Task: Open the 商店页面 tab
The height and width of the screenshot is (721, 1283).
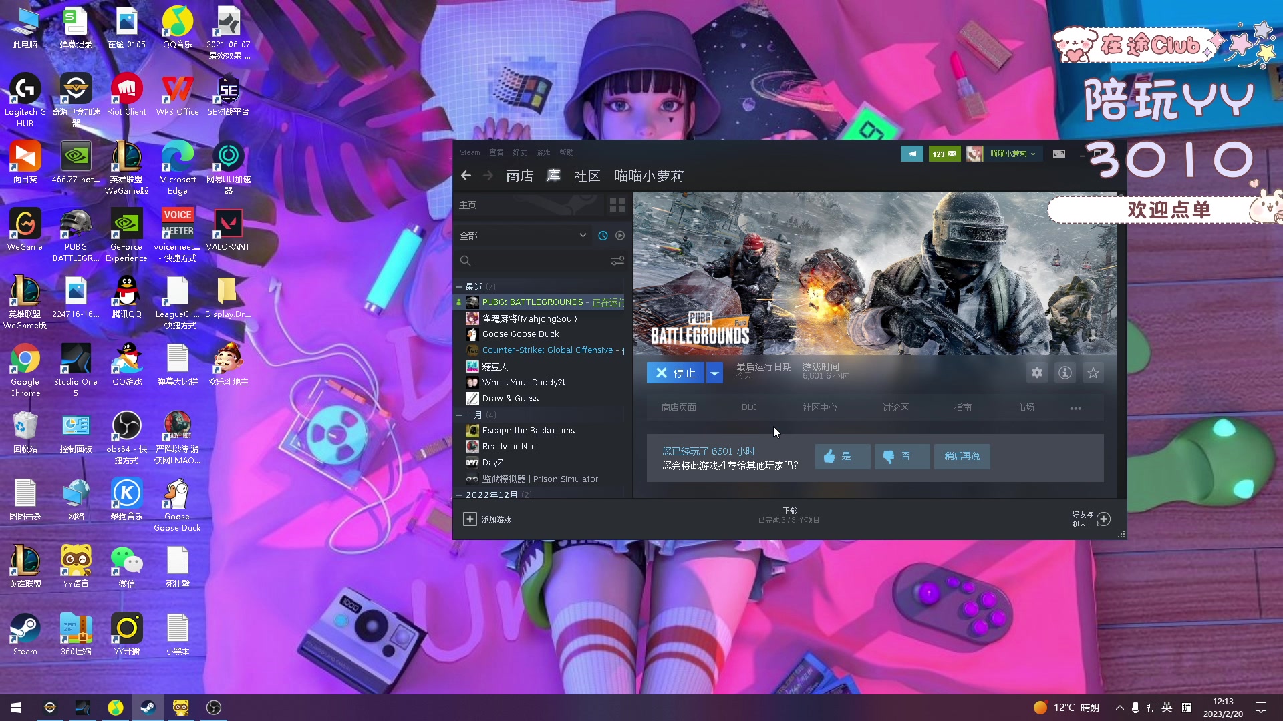Action: 678,407
